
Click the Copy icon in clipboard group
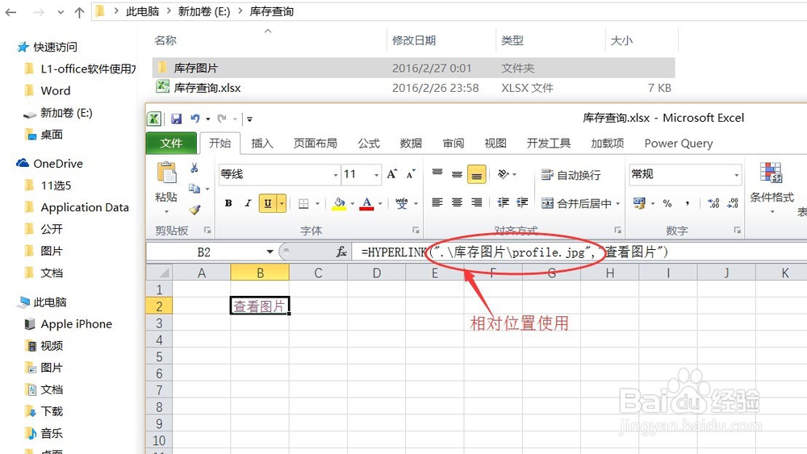[194, 188]
